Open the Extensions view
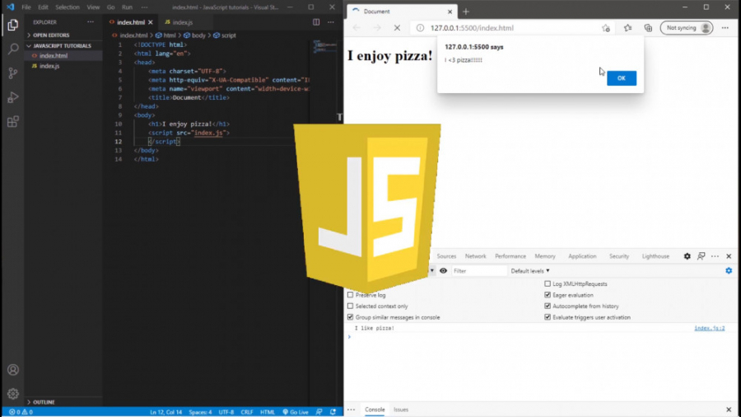The image size is (741, 417). click(x=12, y=121)
